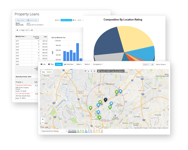This screenshot has width=188, height=150.
Task: Click the map zoom in plus button
Action: 43,120
